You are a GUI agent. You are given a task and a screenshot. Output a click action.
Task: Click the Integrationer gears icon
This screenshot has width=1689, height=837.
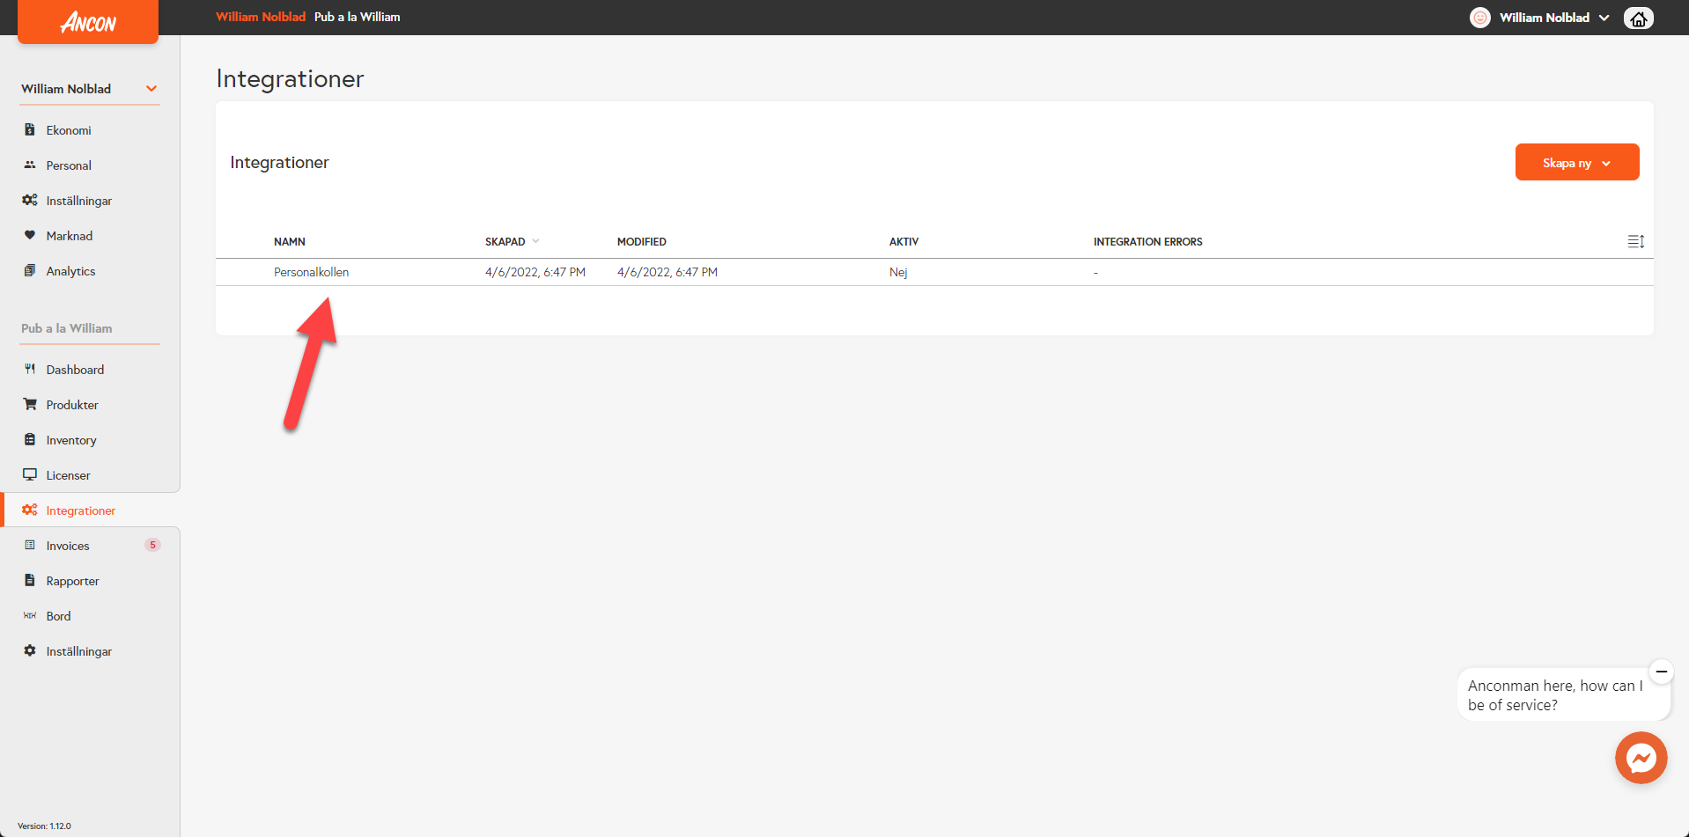(30, 510)
